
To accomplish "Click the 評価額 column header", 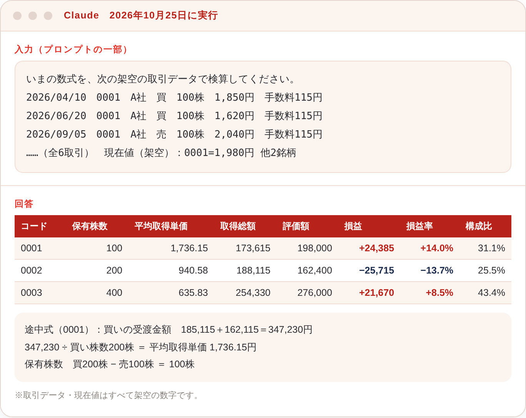I will click(296, 226).
